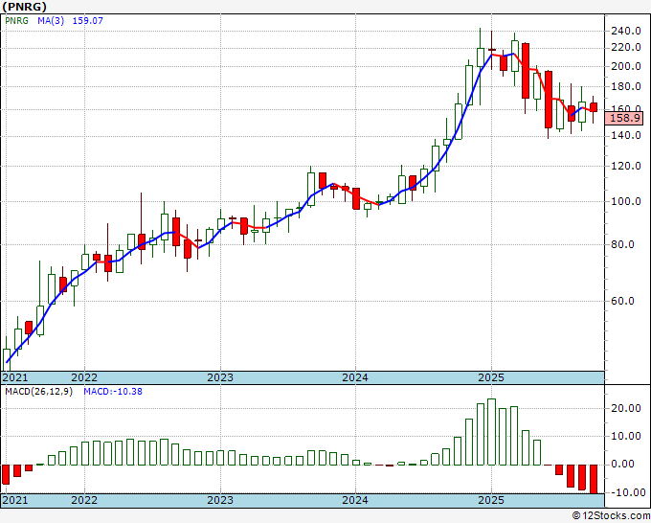The height and width of the screenshot is (523, 651).
Task: Click the MA(3) indicator label
Action: click(x=51, y=20)
